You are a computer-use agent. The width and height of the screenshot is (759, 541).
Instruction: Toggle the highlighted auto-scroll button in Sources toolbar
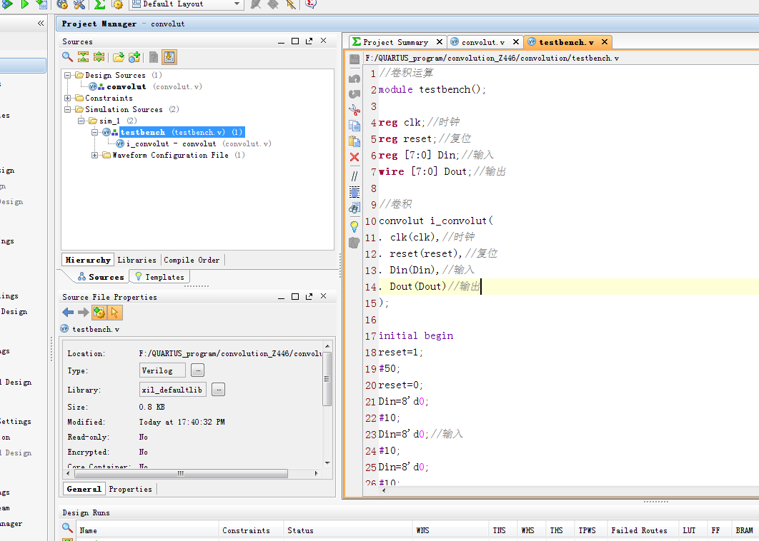169,57
